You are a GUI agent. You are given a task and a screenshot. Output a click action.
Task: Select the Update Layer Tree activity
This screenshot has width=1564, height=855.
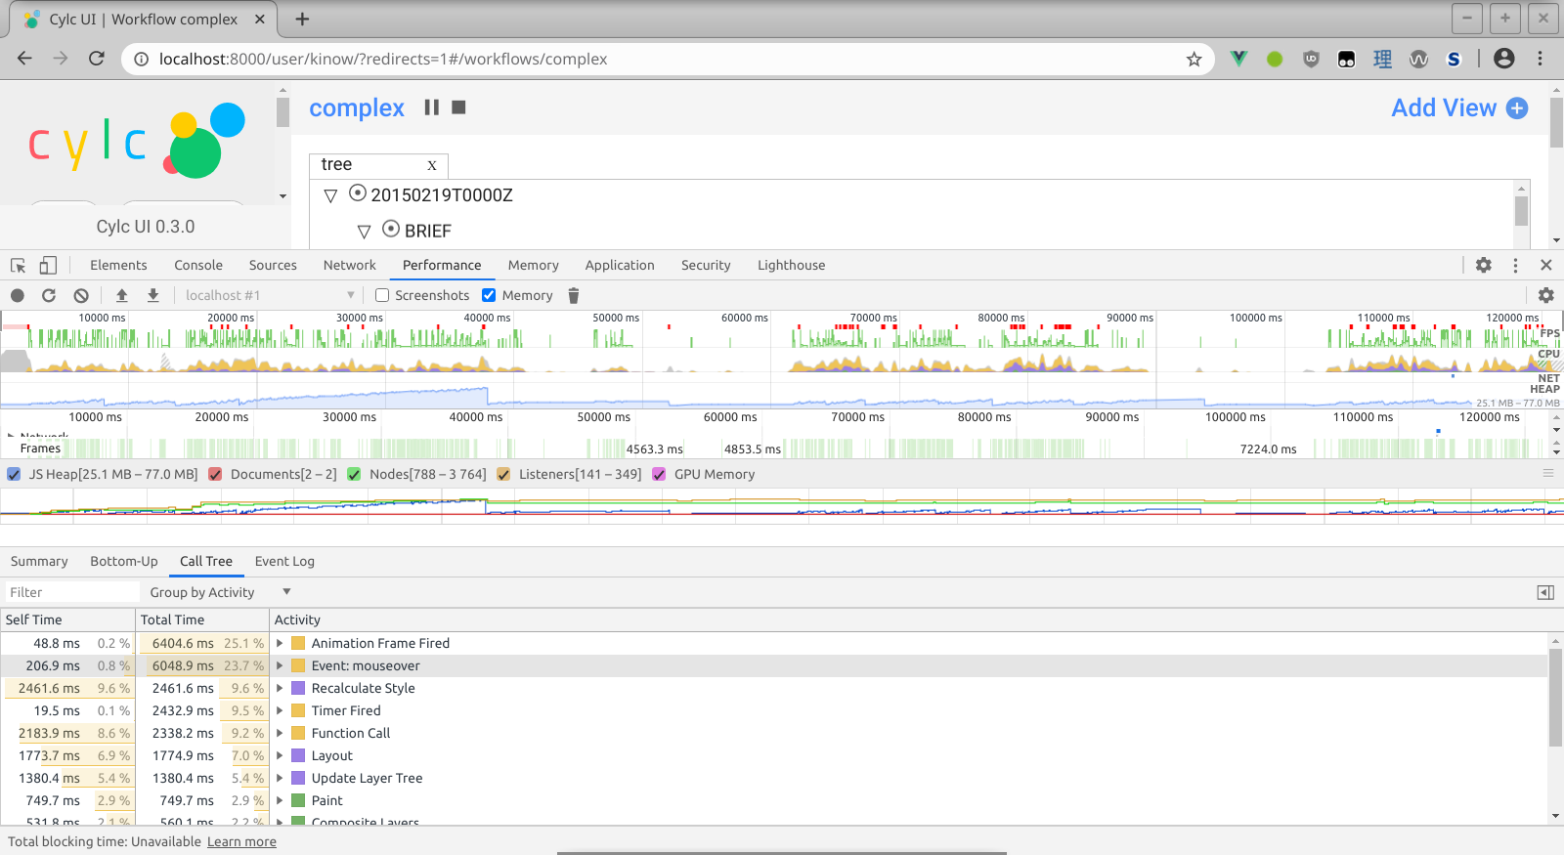click(x=367, y=778)
